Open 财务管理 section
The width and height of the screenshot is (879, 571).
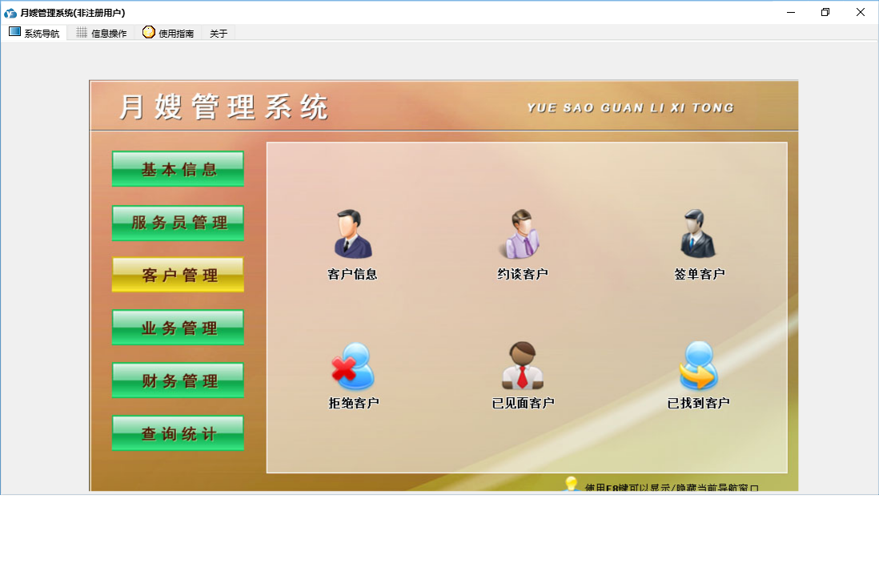179,380
